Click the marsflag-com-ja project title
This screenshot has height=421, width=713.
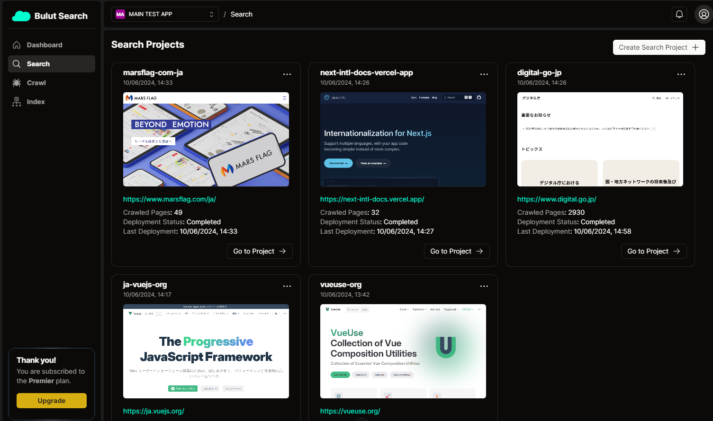(153, 72)
